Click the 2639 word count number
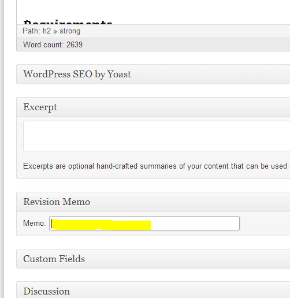 [x=75, y=44]
